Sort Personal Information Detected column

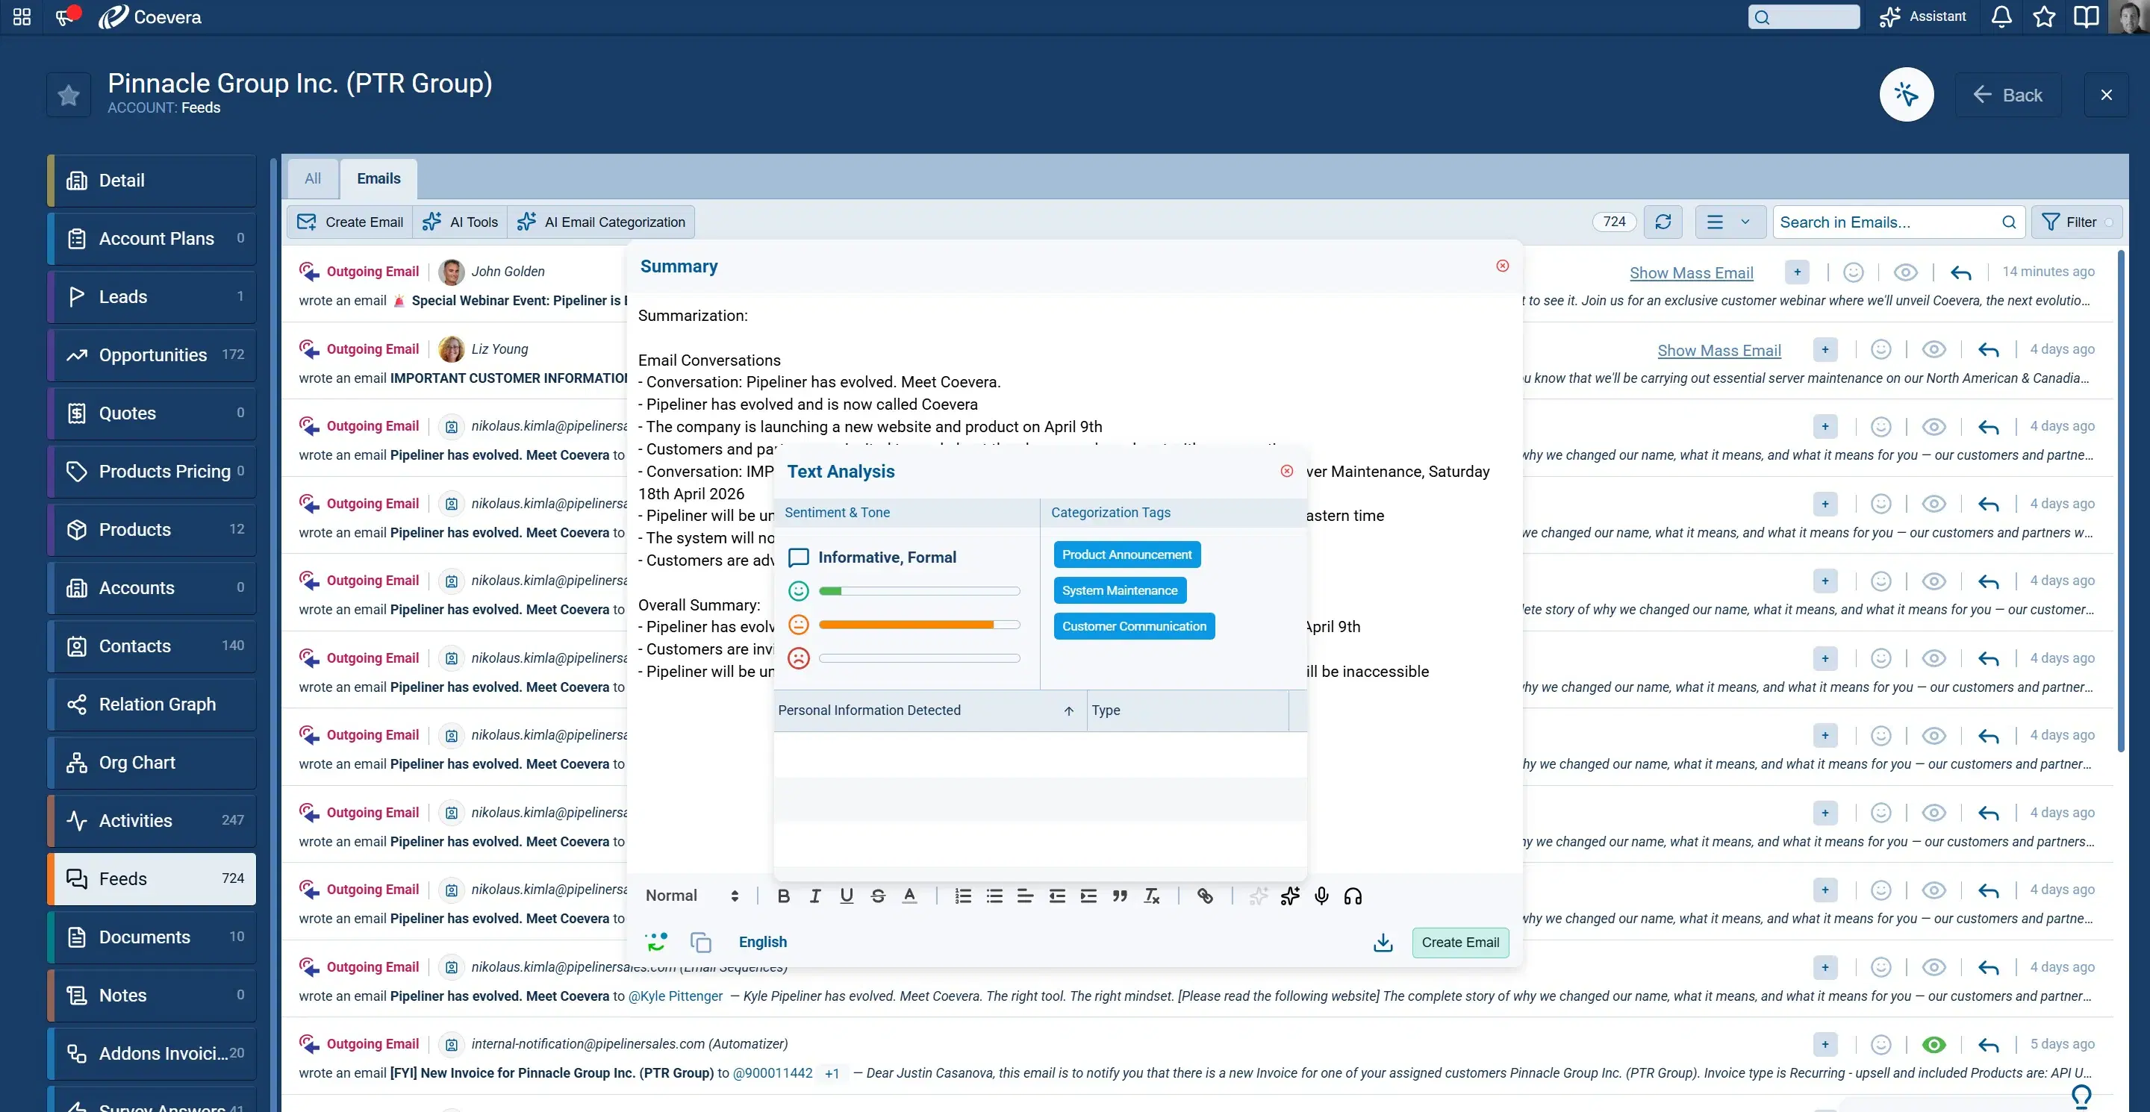[x=1068, y=710]
